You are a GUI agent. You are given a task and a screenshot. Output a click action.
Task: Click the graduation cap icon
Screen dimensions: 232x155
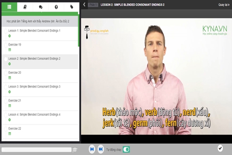tap(75, 150)
